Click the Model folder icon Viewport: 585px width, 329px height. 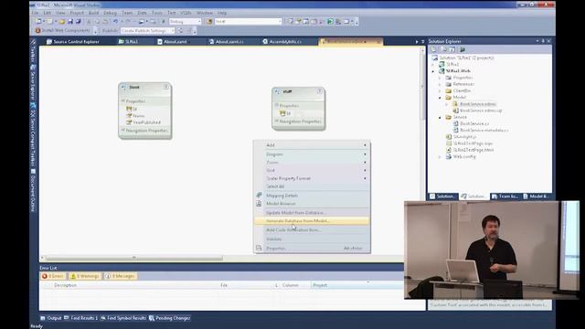click(x=449, y=97)
